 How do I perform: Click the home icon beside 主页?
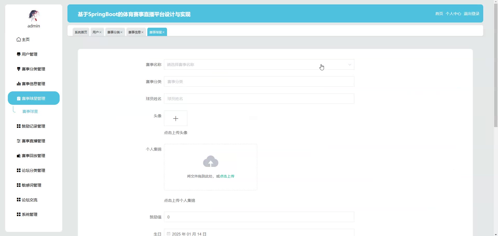pos(19,40)
